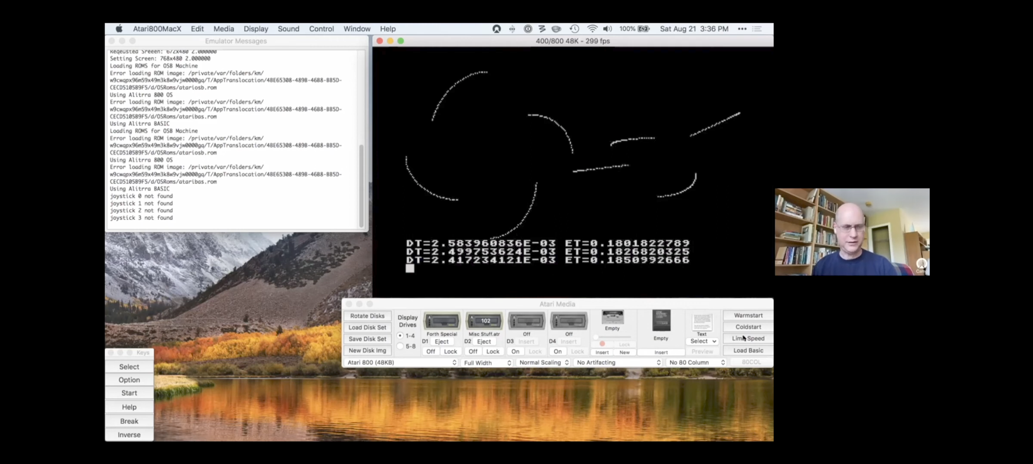Open the Normal Scaling dropdown
The height and width of the screenshot is (464, 1033).
tap(544, 363)
